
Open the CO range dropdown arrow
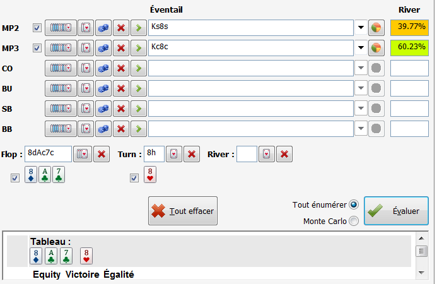(x=361, y=68)
